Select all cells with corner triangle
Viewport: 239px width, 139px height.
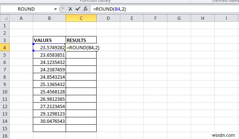click(5, 18)
